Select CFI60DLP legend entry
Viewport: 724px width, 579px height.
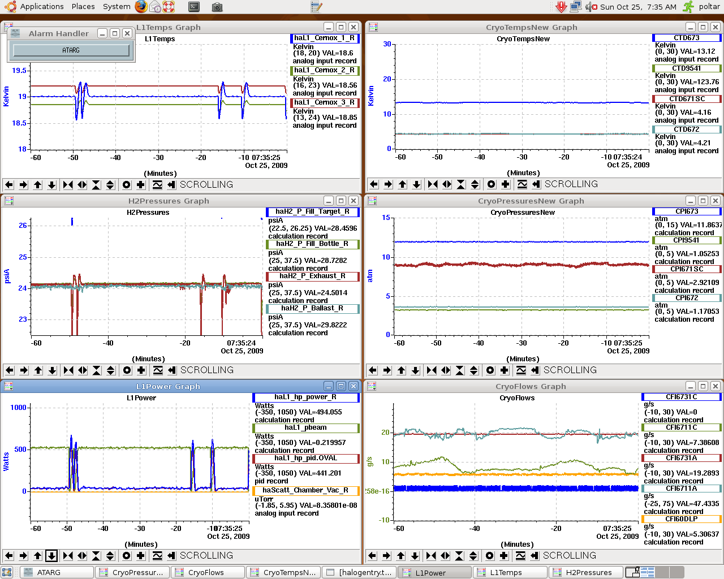click(x=682, y=519)
